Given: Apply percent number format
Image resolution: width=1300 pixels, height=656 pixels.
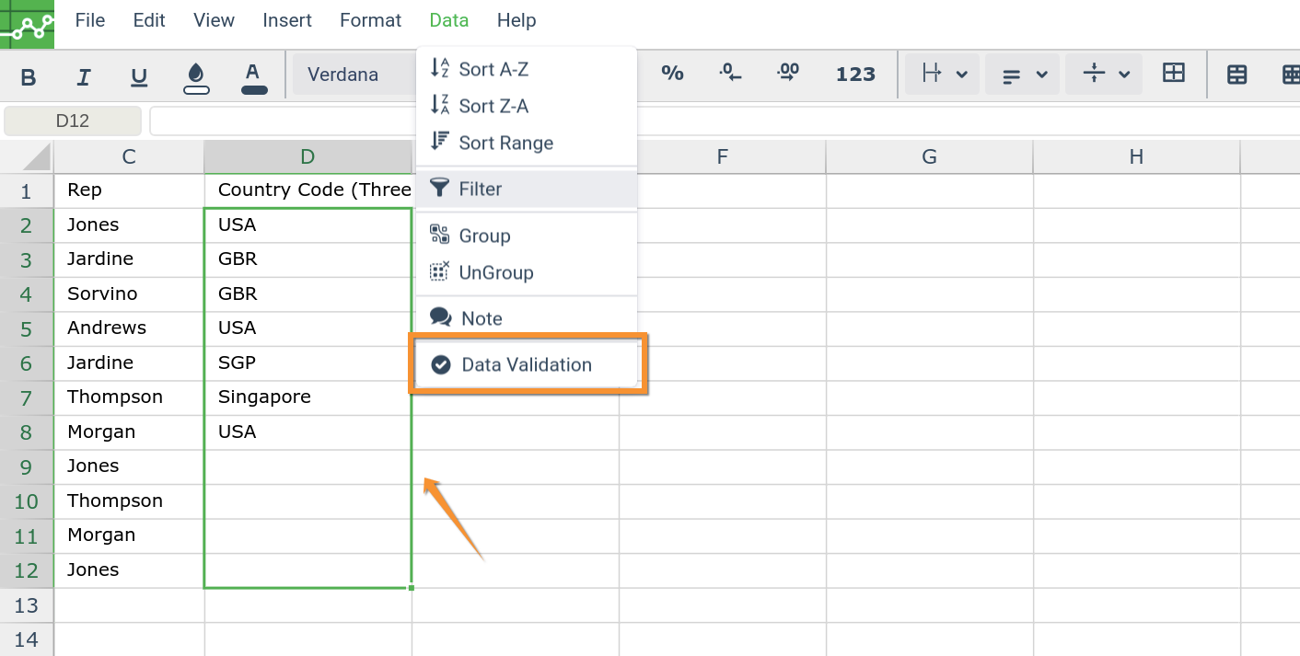Looking at the screenshot, I should 672,75.
